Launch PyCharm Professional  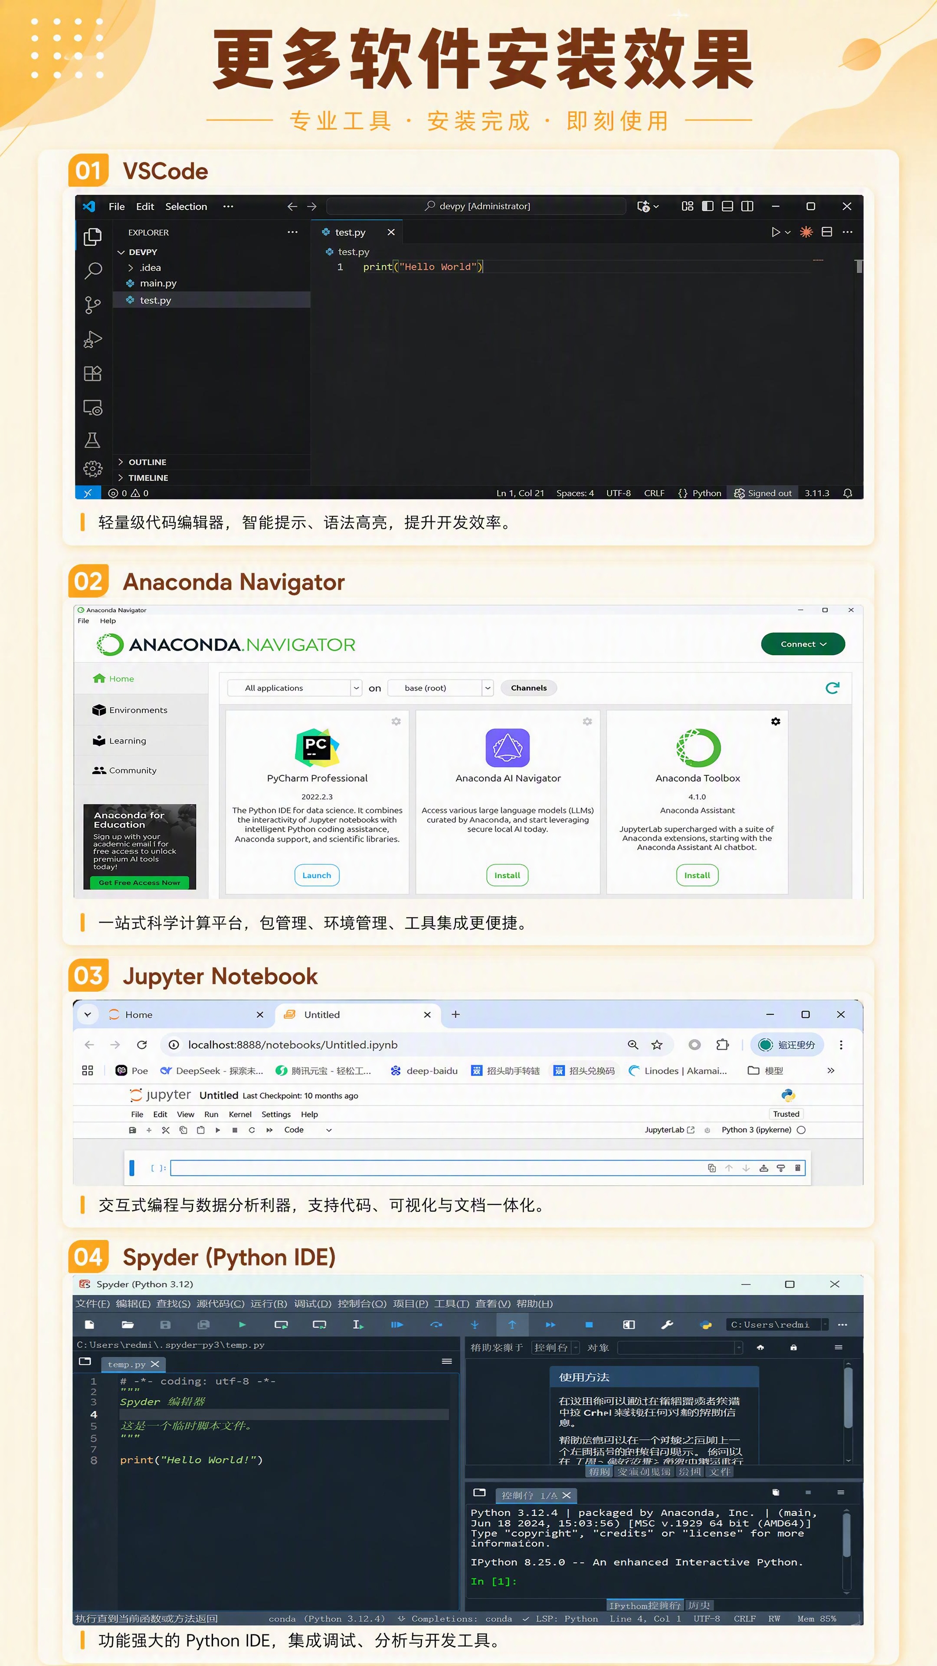point(317,875)
